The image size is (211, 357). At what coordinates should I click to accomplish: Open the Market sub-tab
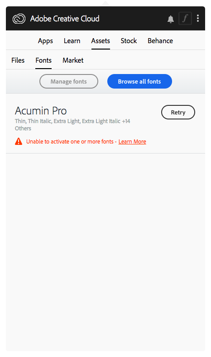point(73,60)
